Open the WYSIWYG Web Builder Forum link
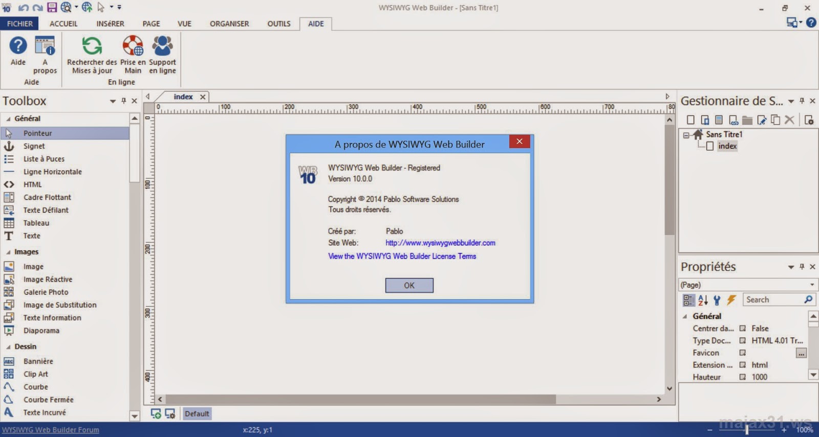The height and width of the screenshot is (437, 819). click(x=50, y=430)
